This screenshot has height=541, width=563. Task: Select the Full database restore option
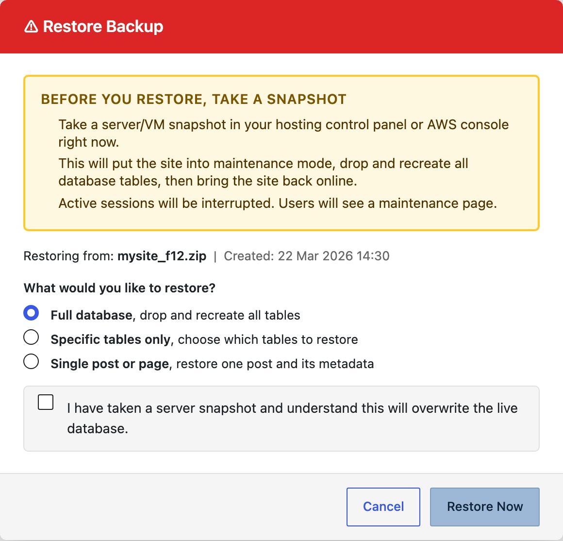tap(31, 313)
